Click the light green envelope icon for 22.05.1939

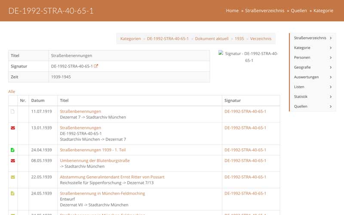[12, 177]
